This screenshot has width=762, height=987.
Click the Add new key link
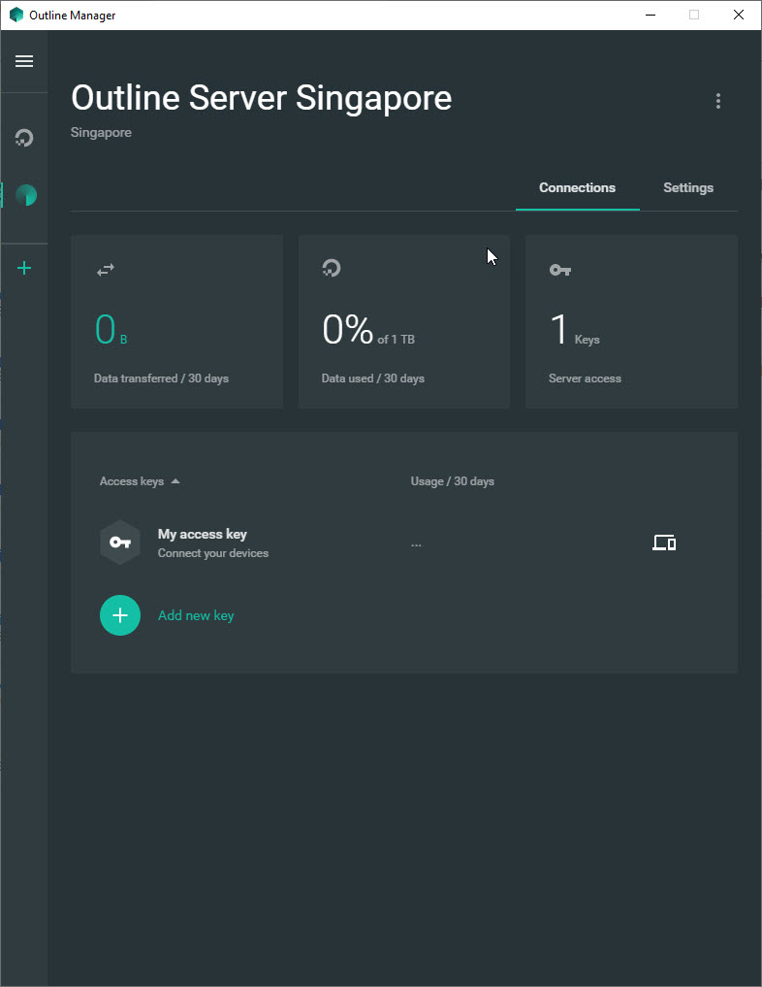click(x=196, y=615)
